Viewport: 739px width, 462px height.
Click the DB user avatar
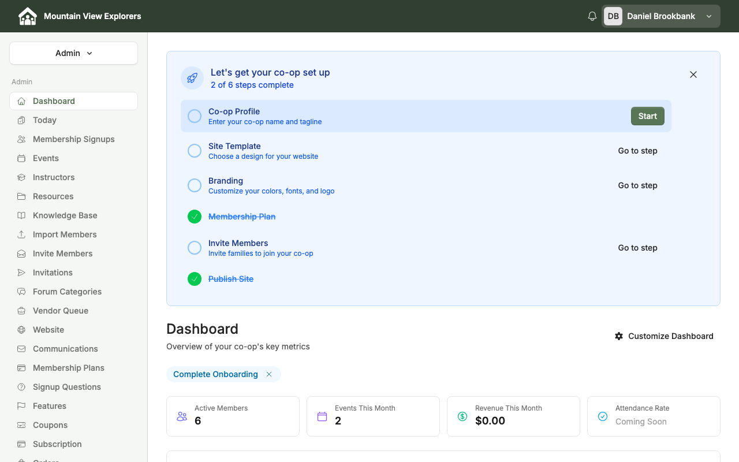click(x=613, y=16)
